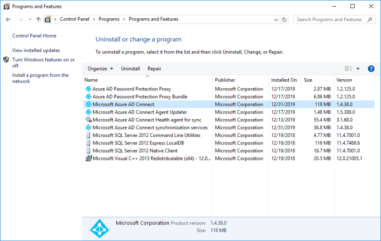Open the view options dropdown arrow
The image size is (381, 241).
coord(358,68)
